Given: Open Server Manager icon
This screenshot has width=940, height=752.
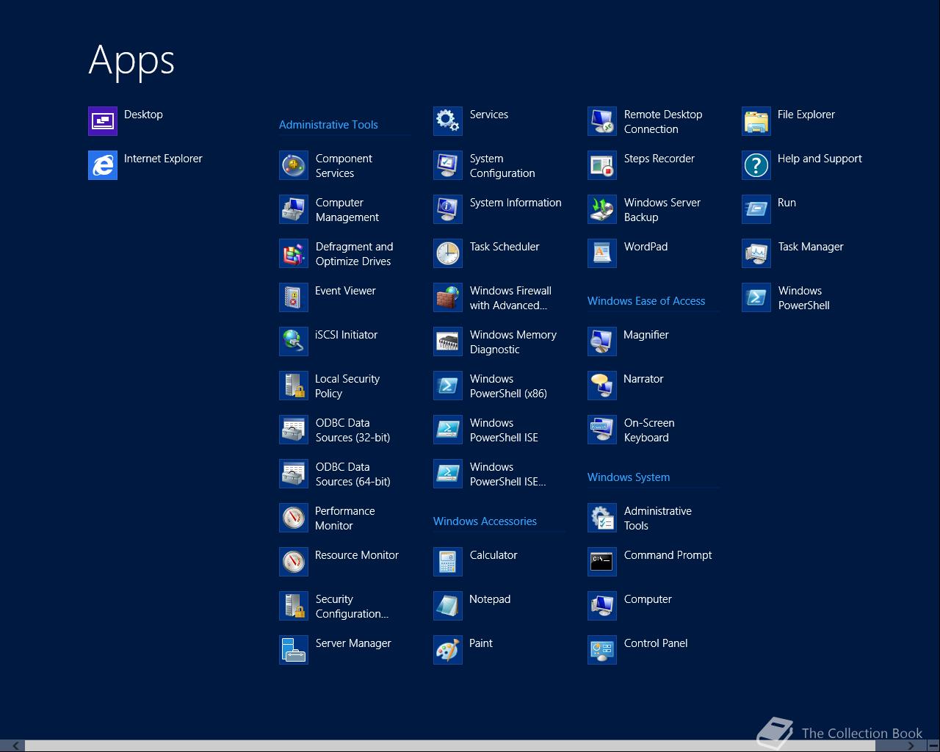Looking at the screenshot, I should click(x=294, y=650).
